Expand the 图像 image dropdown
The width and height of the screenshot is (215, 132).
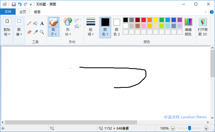(19, 32)
